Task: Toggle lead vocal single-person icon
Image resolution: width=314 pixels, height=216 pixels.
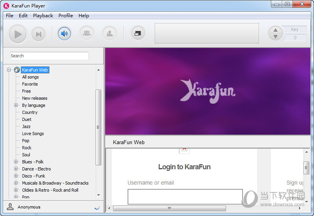Action: [110, 33]
